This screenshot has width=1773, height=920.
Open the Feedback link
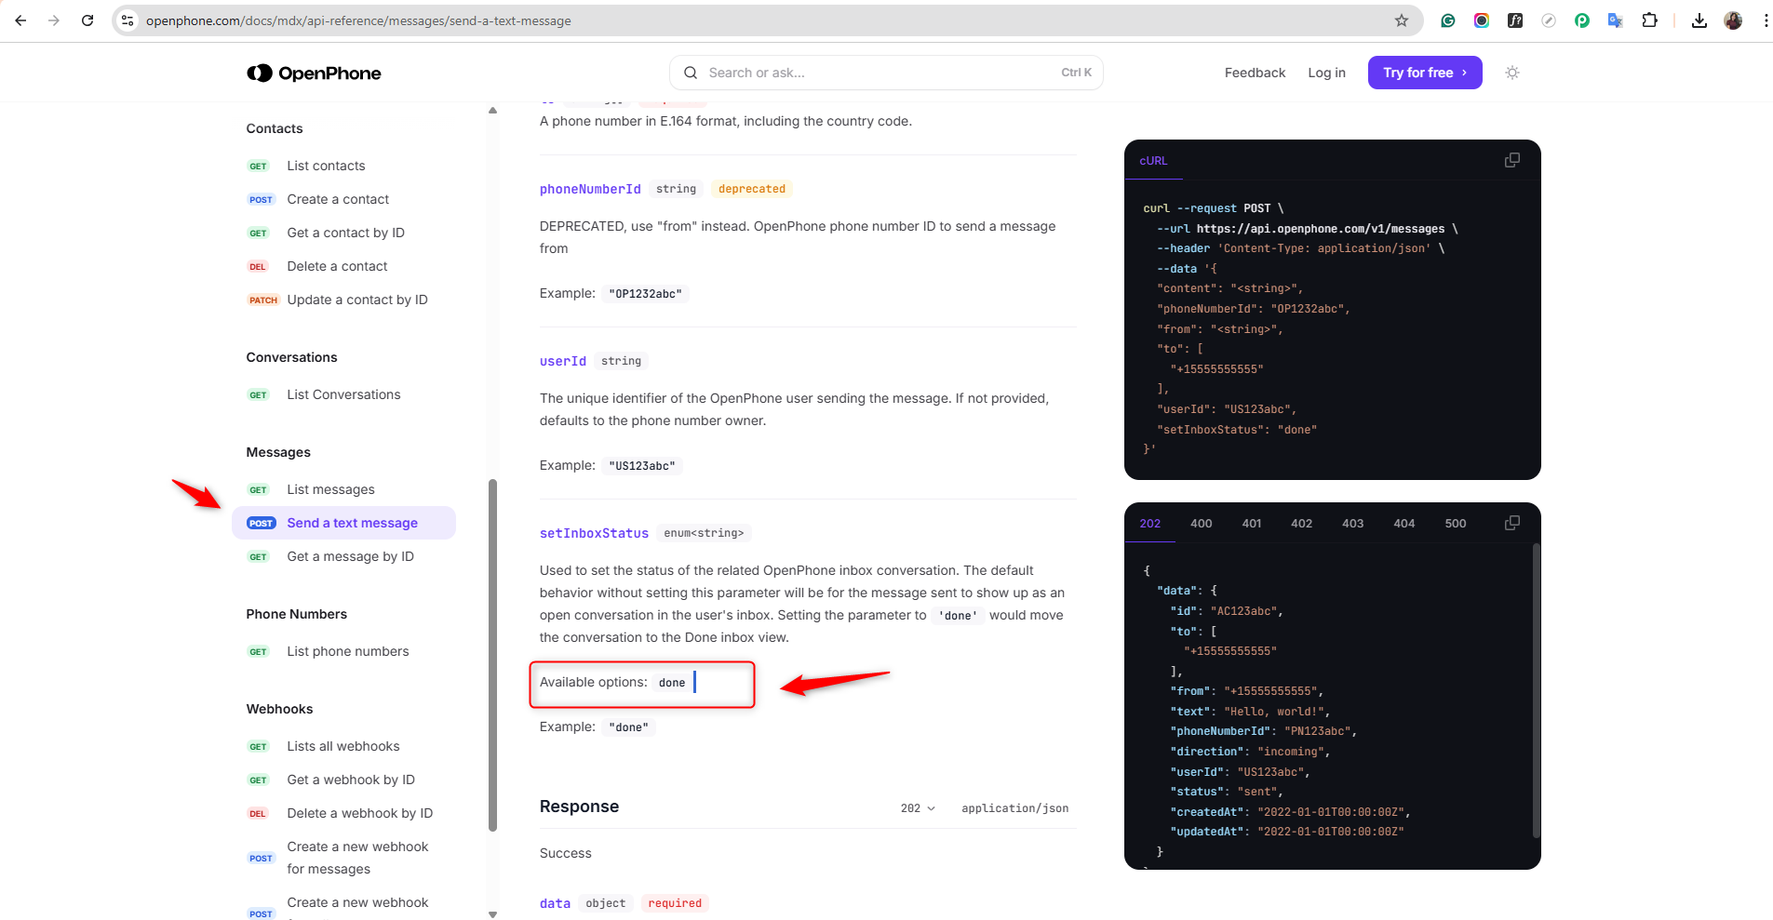point(1255,73)
